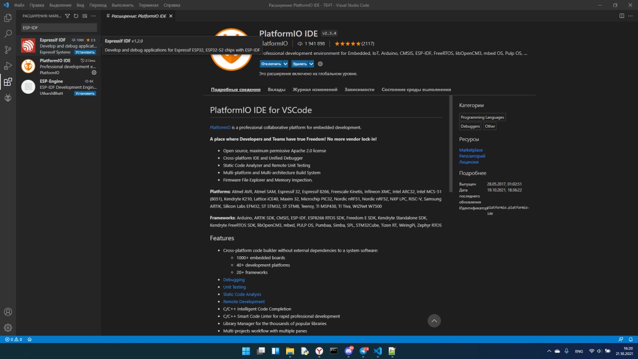
Task: Open the Accounts menu icon
Action: pyautogui.click(x=8, y=312)
